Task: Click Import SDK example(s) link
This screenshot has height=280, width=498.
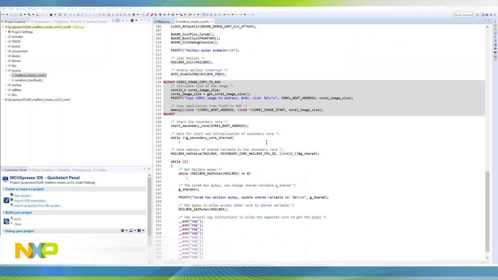Action: tap(30, 201)
